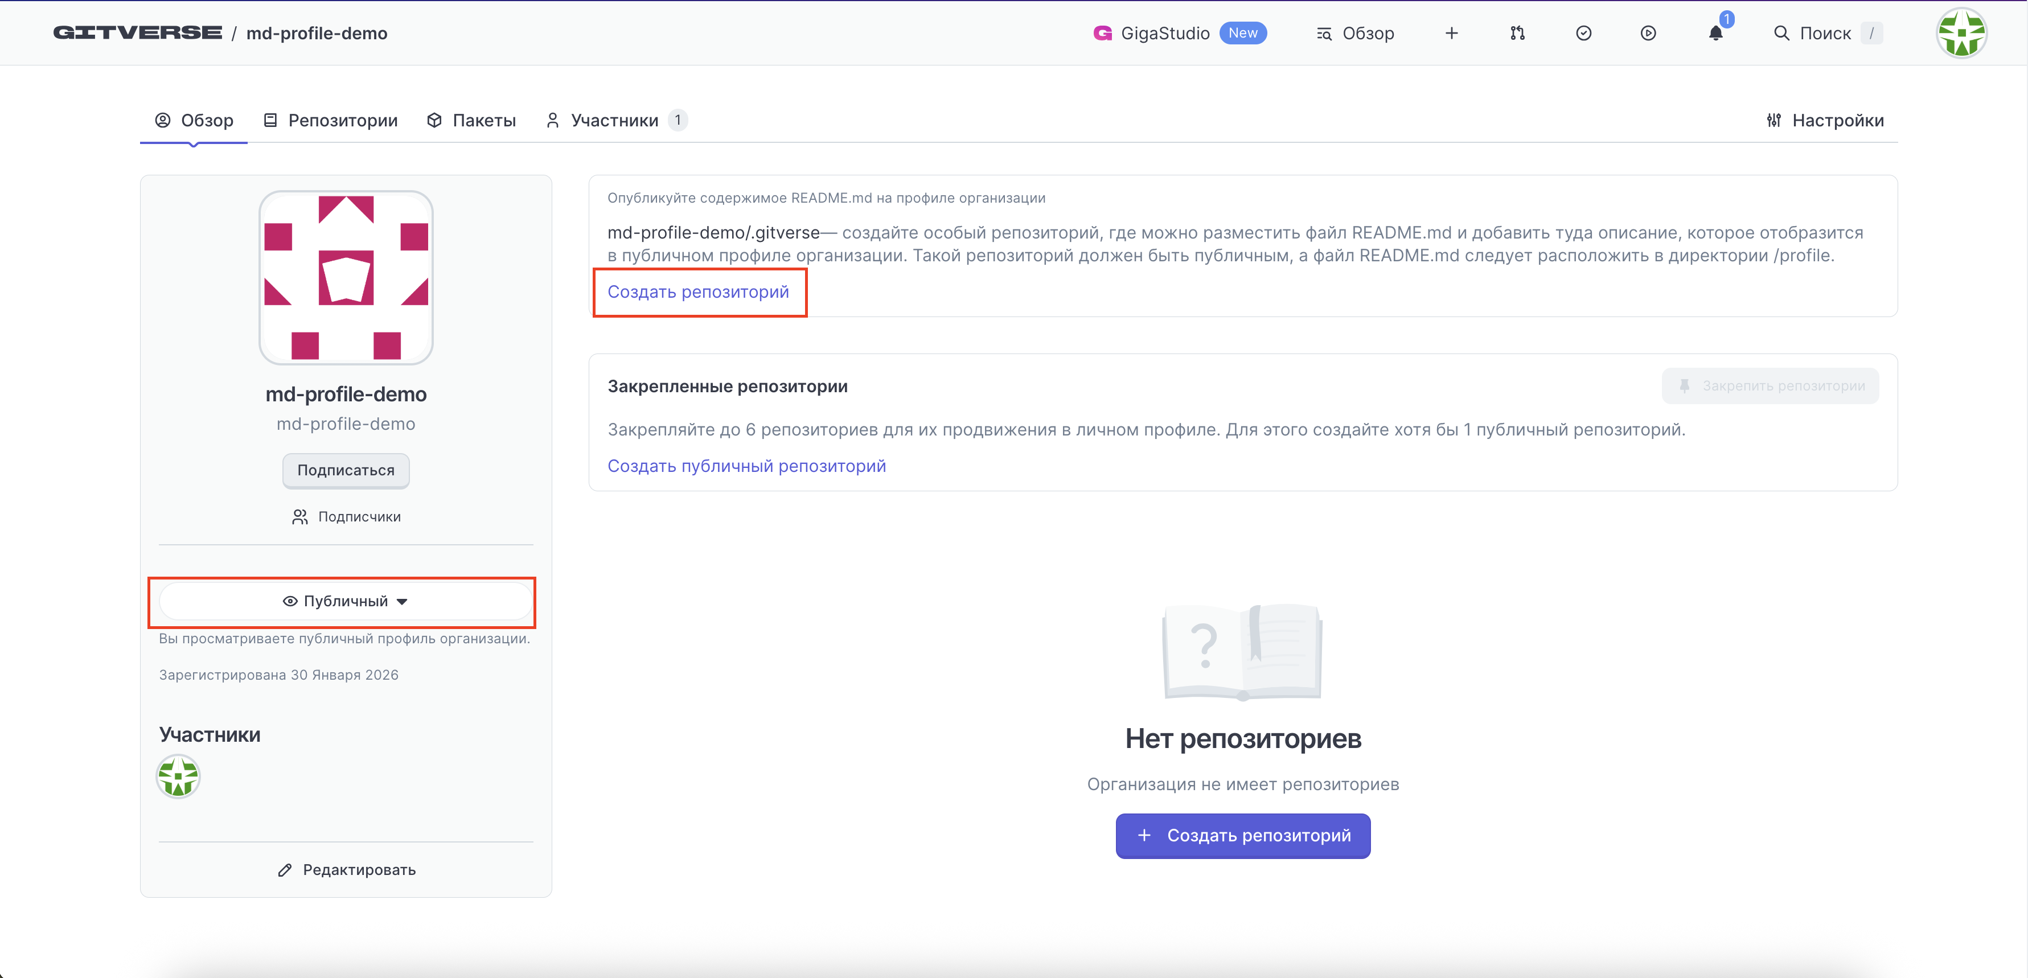Expand the Публичный visibility dropdown
This screenshot has height=978, width=2028.
pyautogui.click(x=346, y=602)
